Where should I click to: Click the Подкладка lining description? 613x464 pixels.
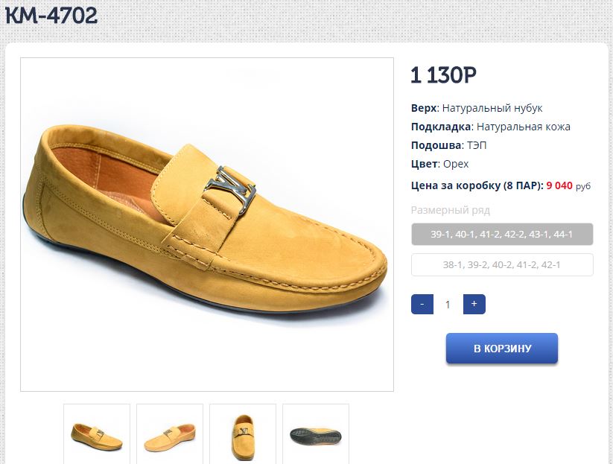(x=490, y=127)
